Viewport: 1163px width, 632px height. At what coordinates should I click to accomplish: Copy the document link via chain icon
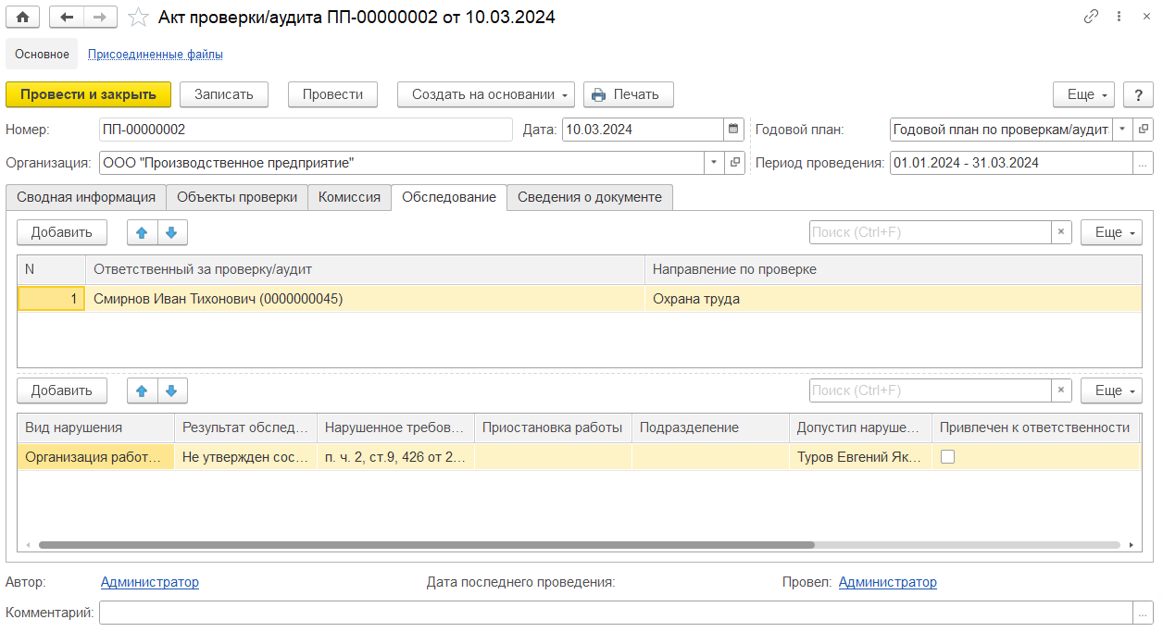pos(1091,17)
